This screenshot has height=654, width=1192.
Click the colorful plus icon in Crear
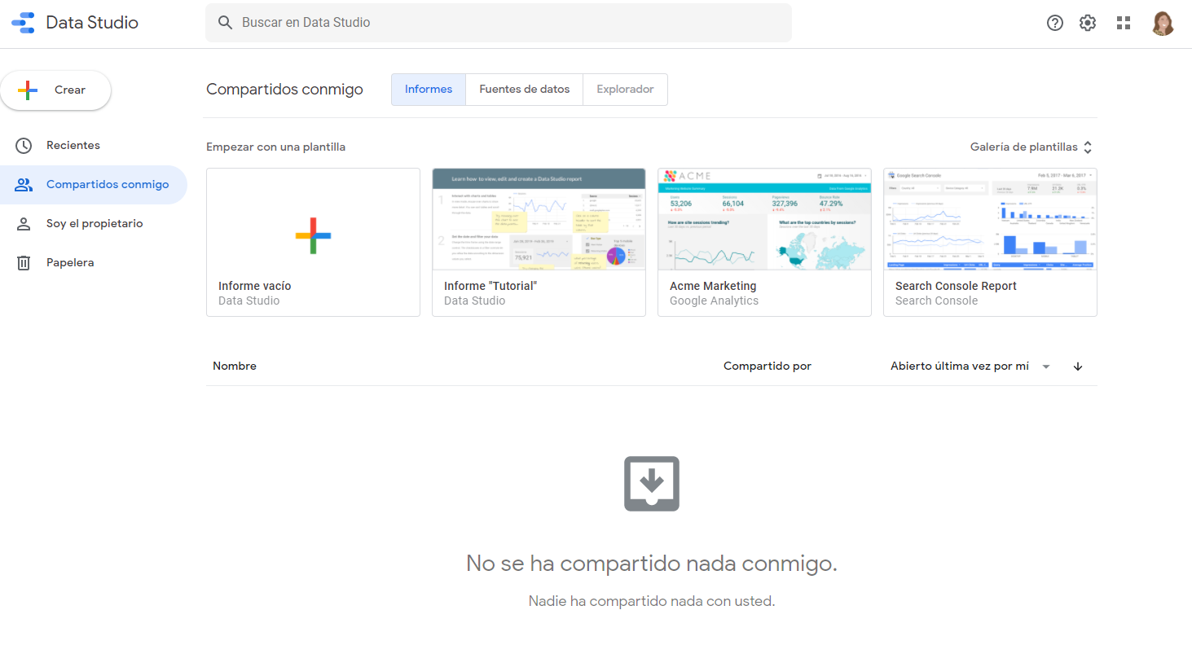[28, 90]
